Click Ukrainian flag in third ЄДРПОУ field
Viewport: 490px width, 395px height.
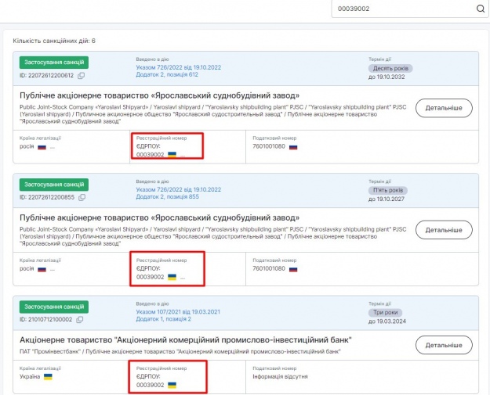tap(172, 385)
